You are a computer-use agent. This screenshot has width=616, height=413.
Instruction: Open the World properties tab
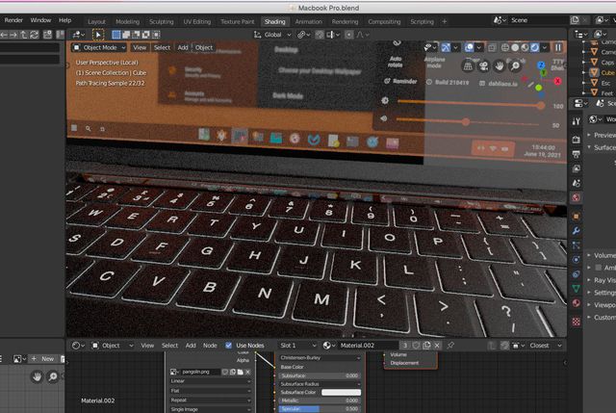576,197
